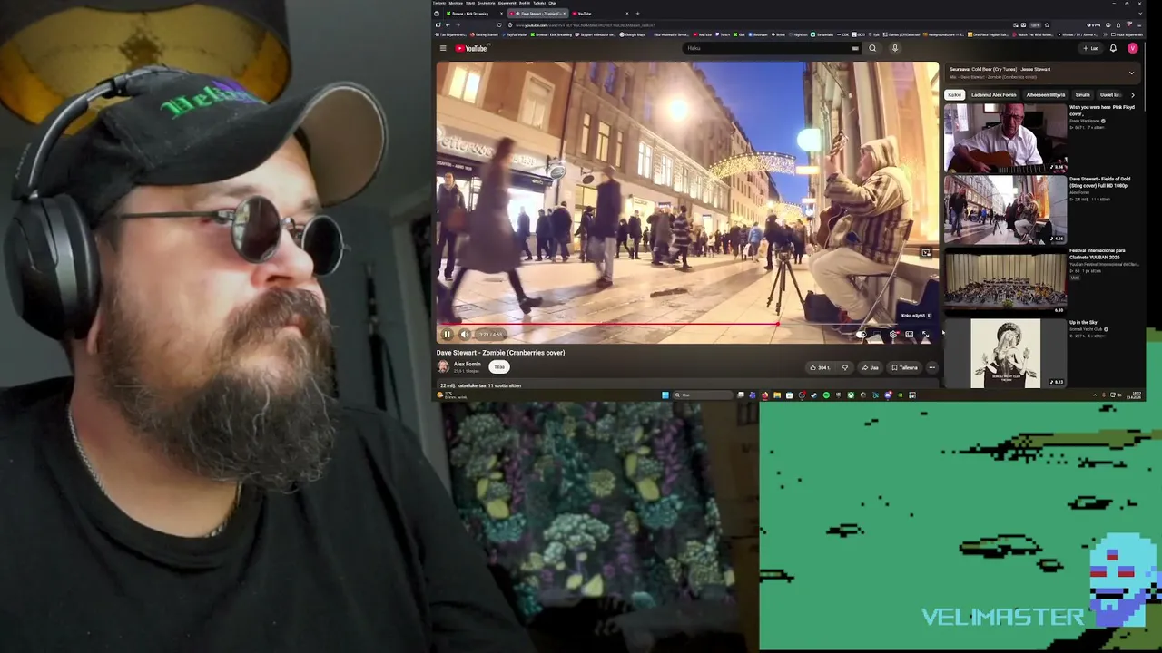
Task: Open the YouTube guide hamburger menu
Action: (x=443, y=48)
